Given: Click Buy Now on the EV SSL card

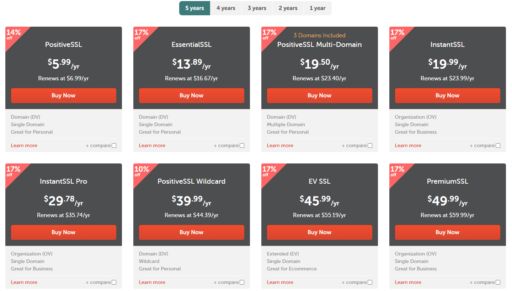Looking at the screenshot, I should pos(320,232).
